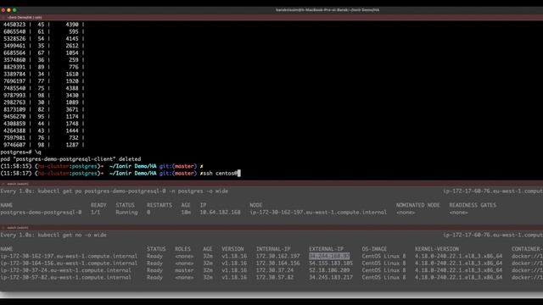Click the (11:58:17) timestamp in the prompt

(16, 173)
